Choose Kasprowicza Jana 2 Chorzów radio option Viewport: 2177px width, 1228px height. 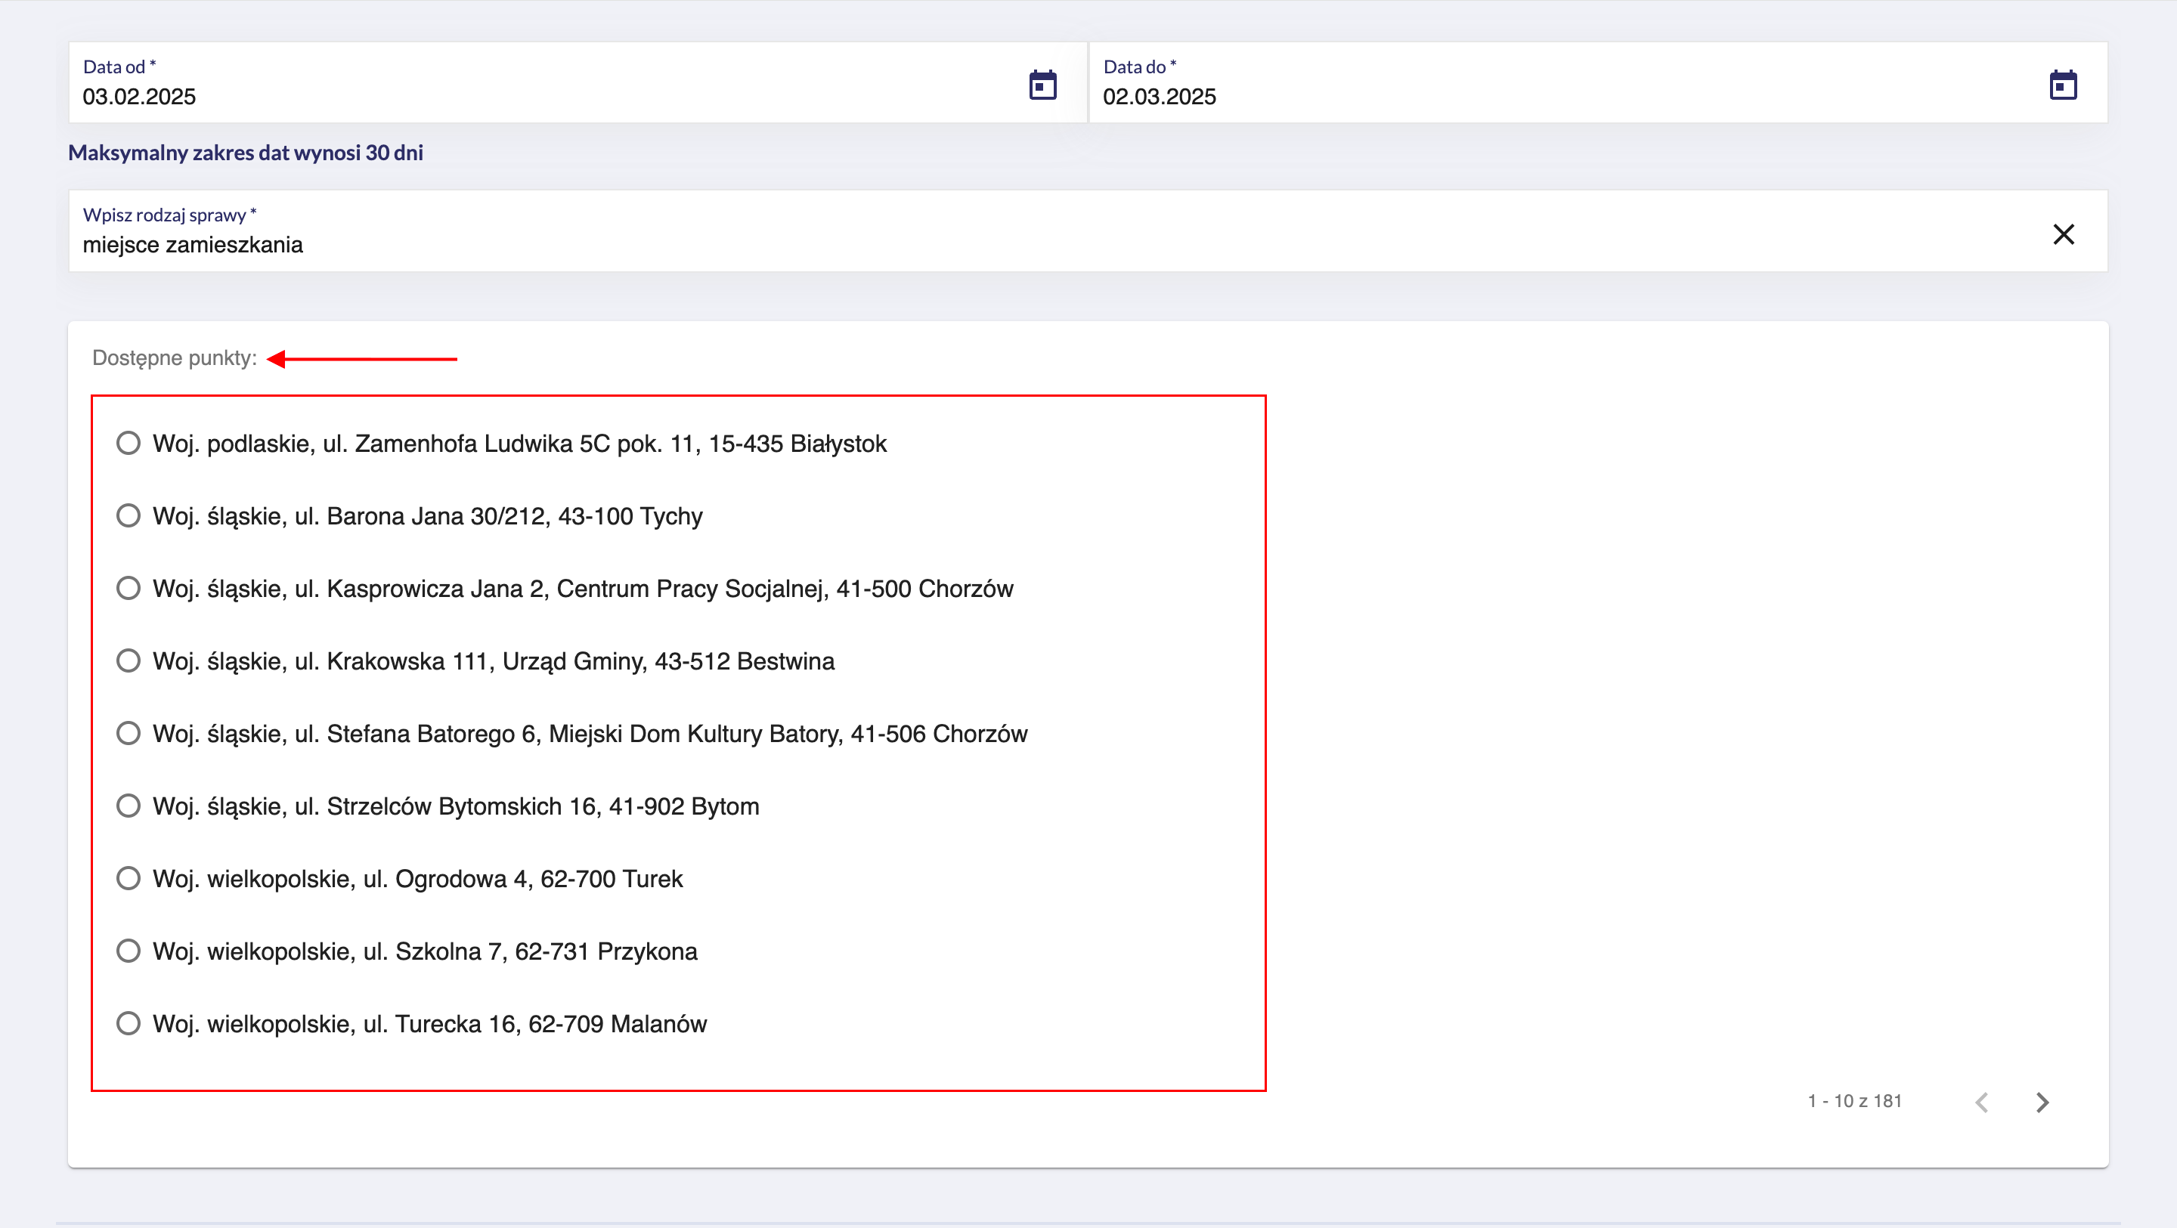click(129, 588)
